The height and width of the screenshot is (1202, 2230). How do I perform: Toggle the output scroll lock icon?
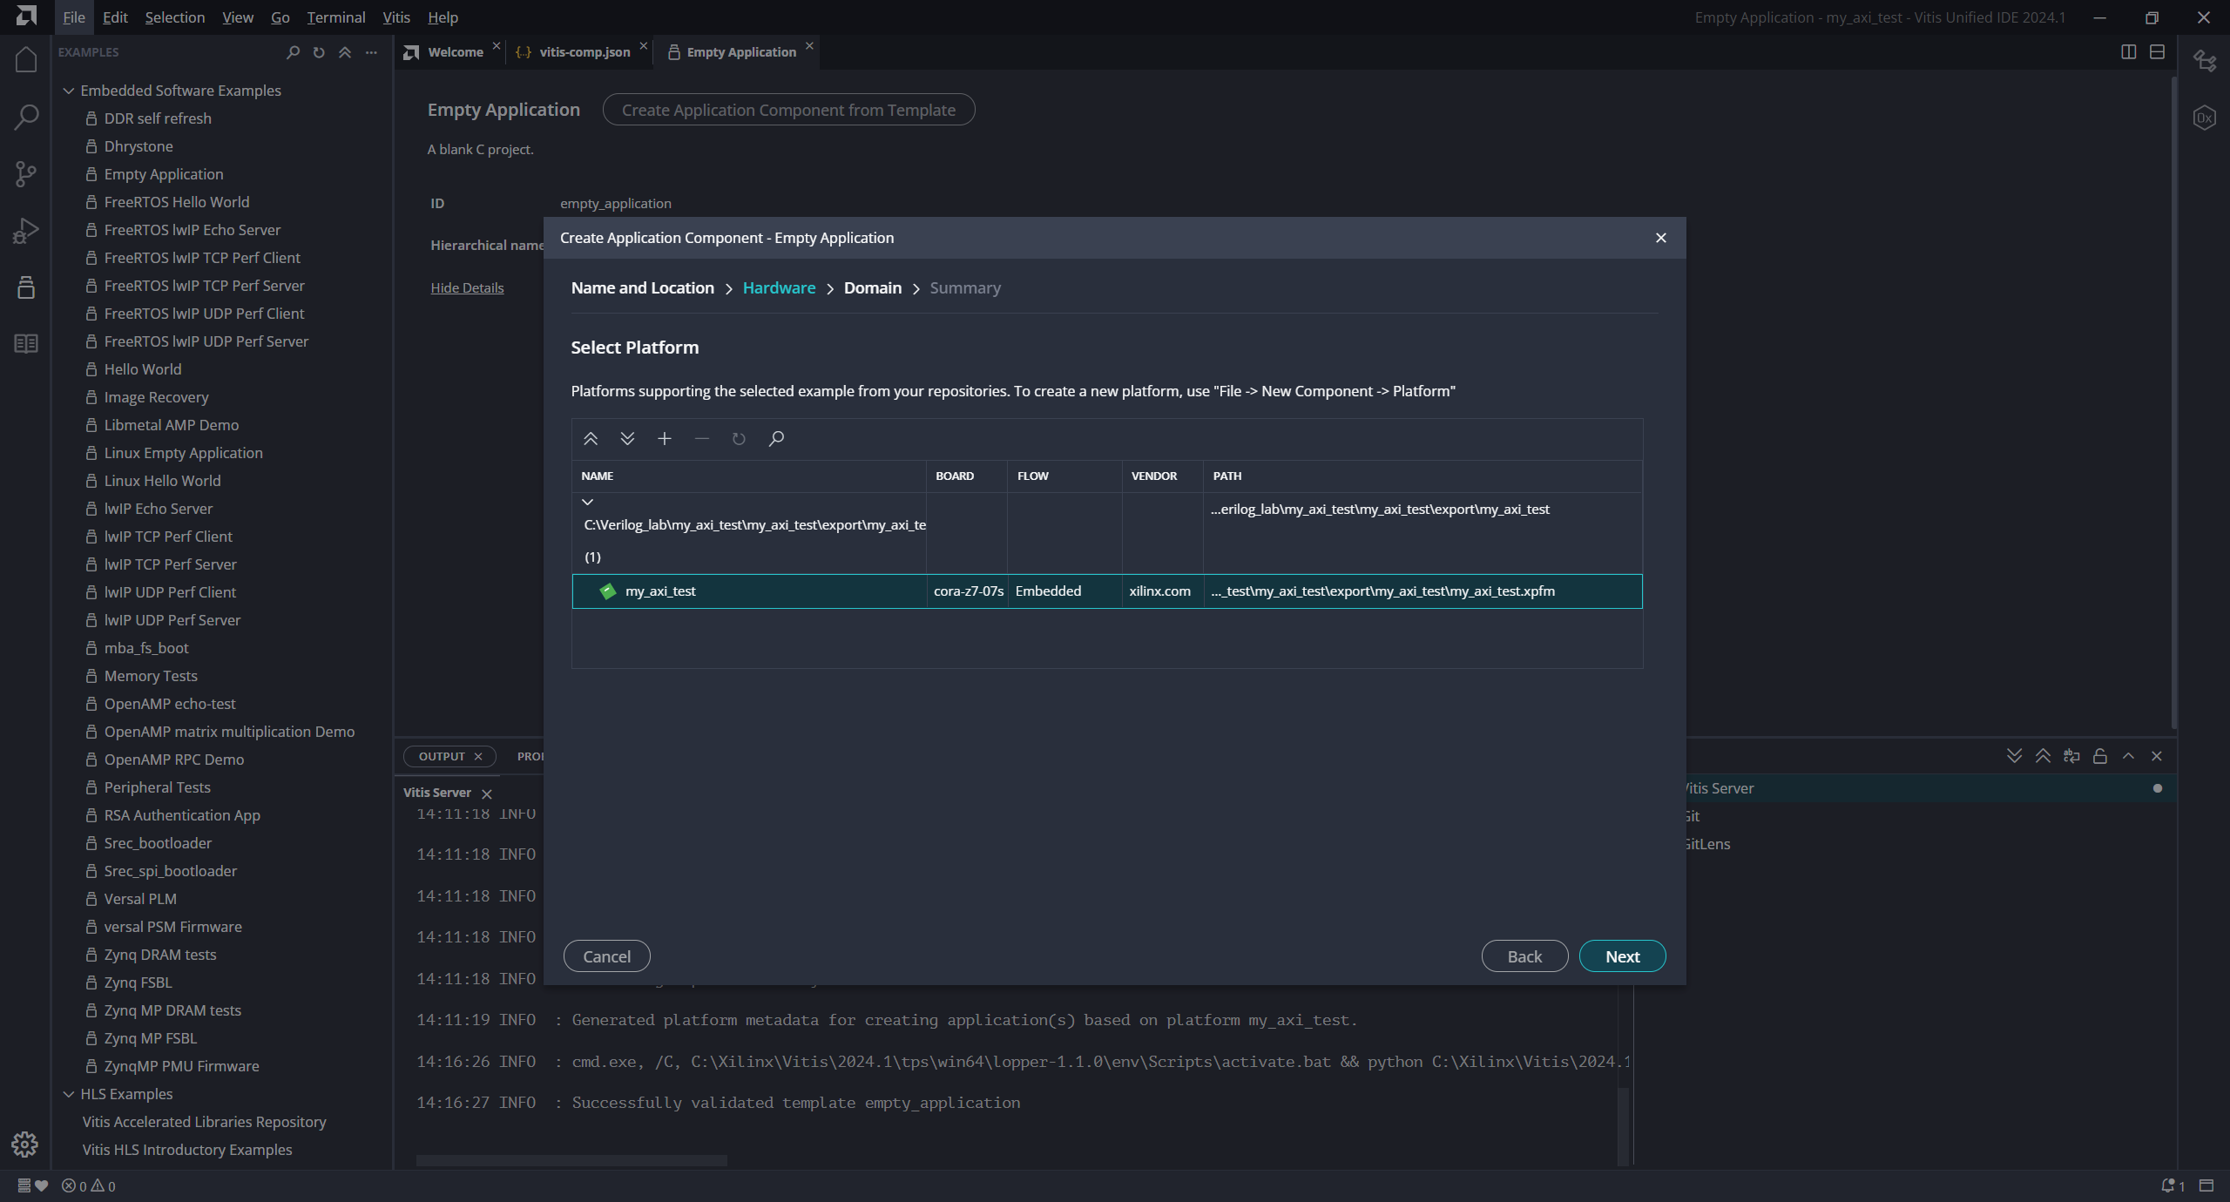(x=2099, y=756)
